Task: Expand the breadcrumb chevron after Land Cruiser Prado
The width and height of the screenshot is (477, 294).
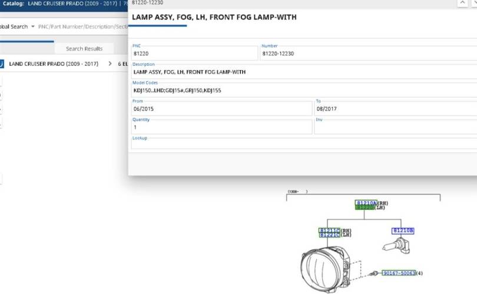Action: (x=110, y=64)
